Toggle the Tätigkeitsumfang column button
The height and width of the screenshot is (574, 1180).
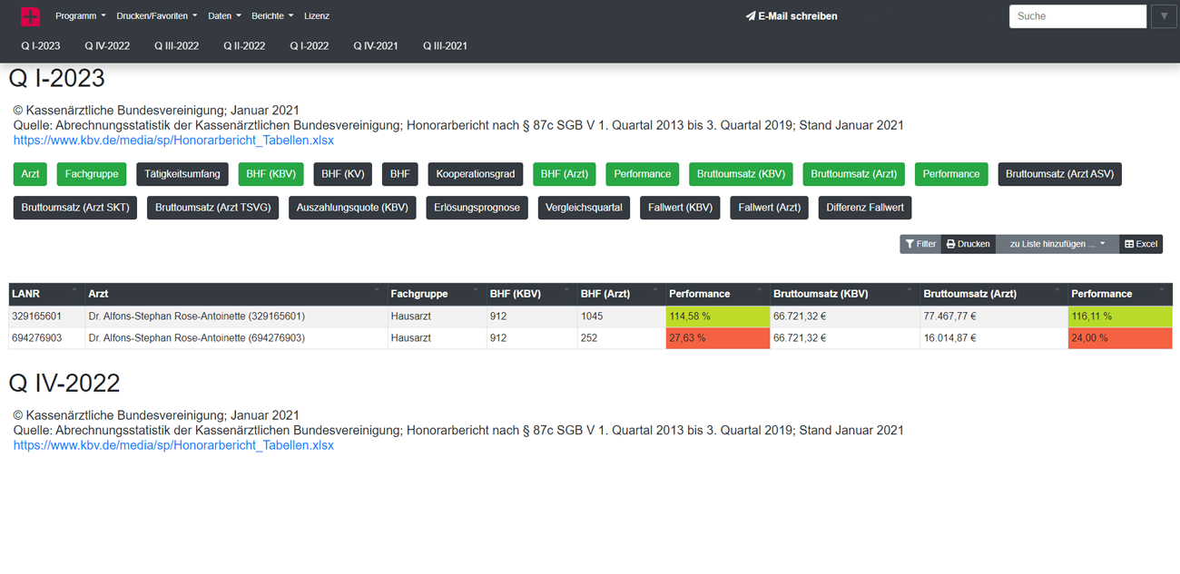(x=182, y=174)
